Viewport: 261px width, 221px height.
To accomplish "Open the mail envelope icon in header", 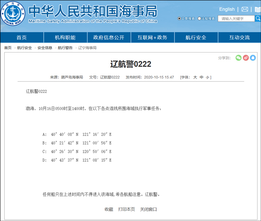I will click(244, 9).
